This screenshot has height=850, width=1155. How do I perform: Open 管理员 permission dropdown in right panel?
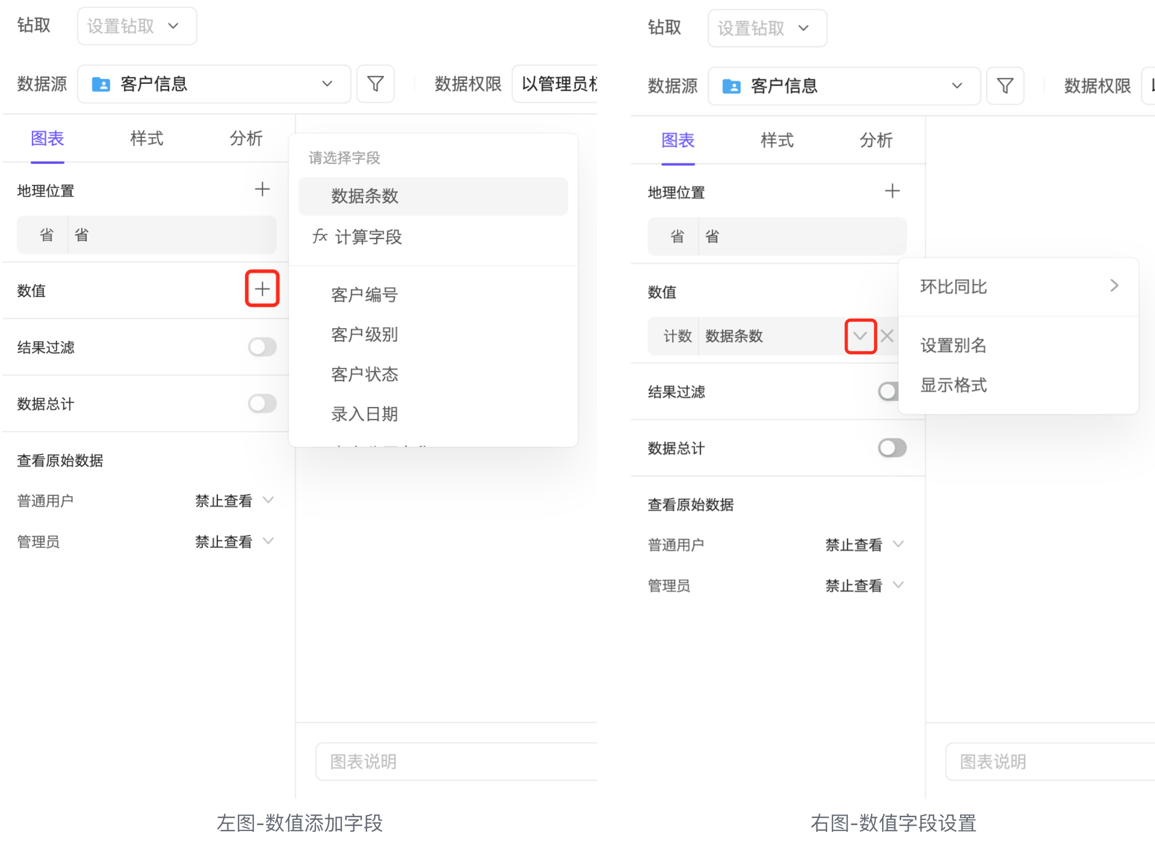[x=865, y=585]
